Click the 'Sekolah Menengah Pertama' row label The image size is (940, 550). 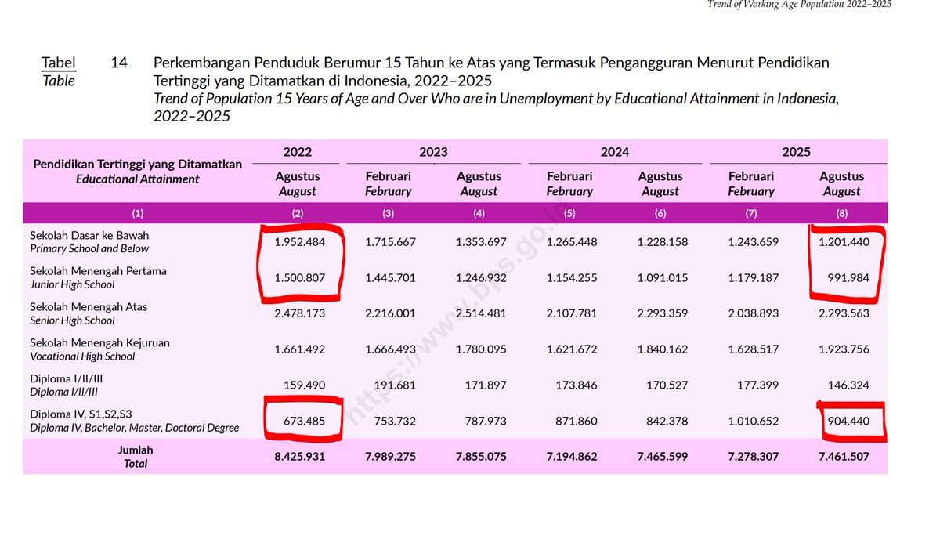(x=98, y=270)
